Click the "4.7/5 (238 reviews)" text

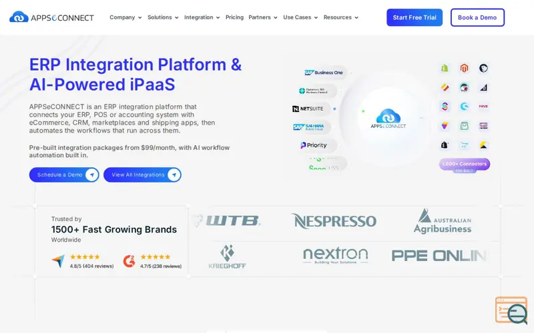pos(161,266)
